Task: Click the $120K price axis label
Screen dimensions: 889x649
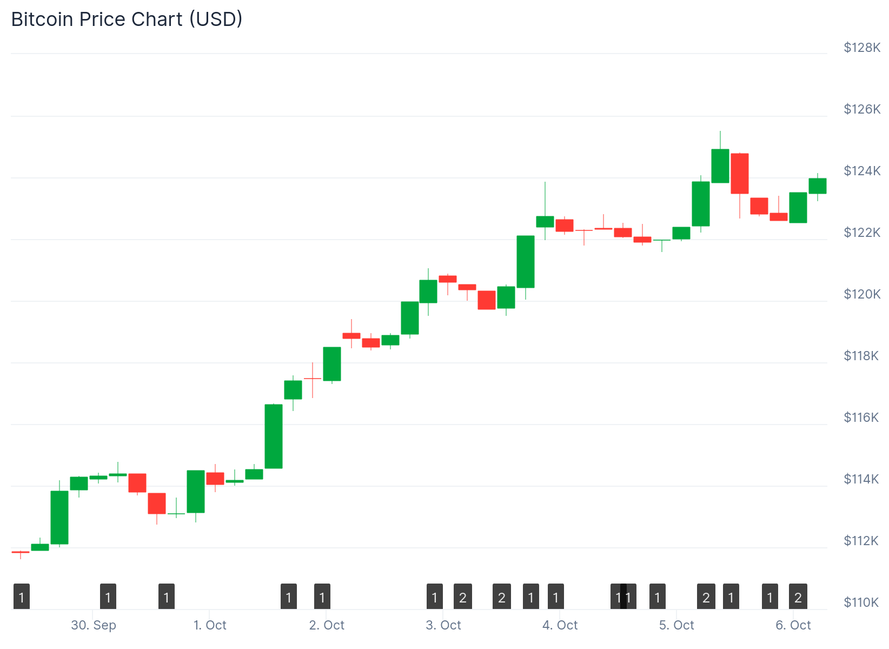Action: pos(862,294)
